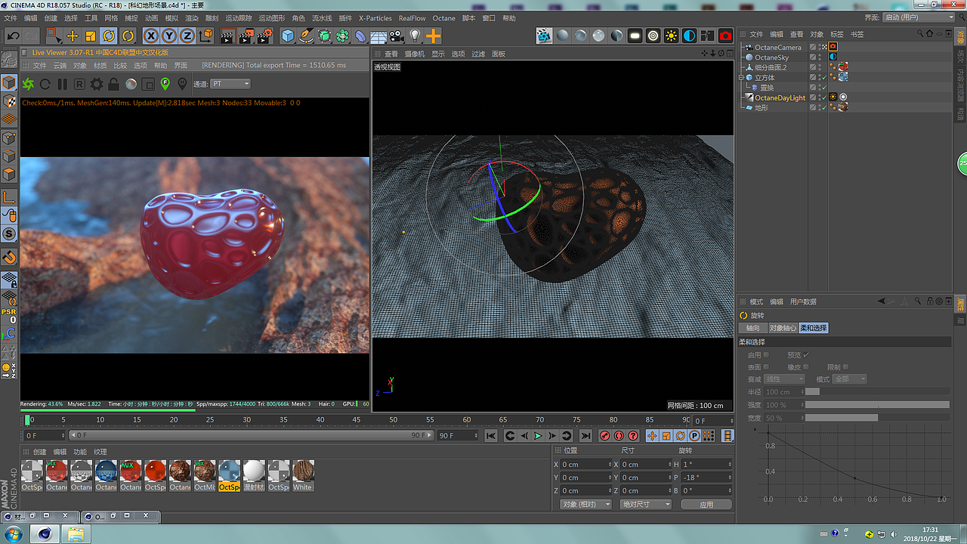Switch to the 柔和选择 tab

click(814, 328)
